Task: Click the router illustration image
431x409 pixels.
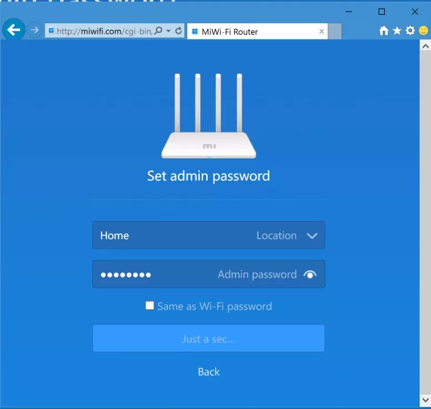Action: coord(209,116)
